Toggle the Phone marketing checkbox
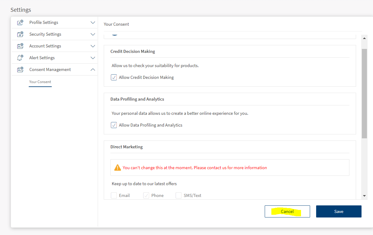The width and height of the screenshot is (373, 235). click(146, 195)
